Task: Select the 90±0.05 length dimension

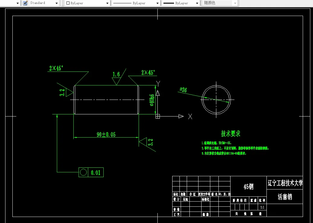Action: pyautogui.click(x=106, y=134)
